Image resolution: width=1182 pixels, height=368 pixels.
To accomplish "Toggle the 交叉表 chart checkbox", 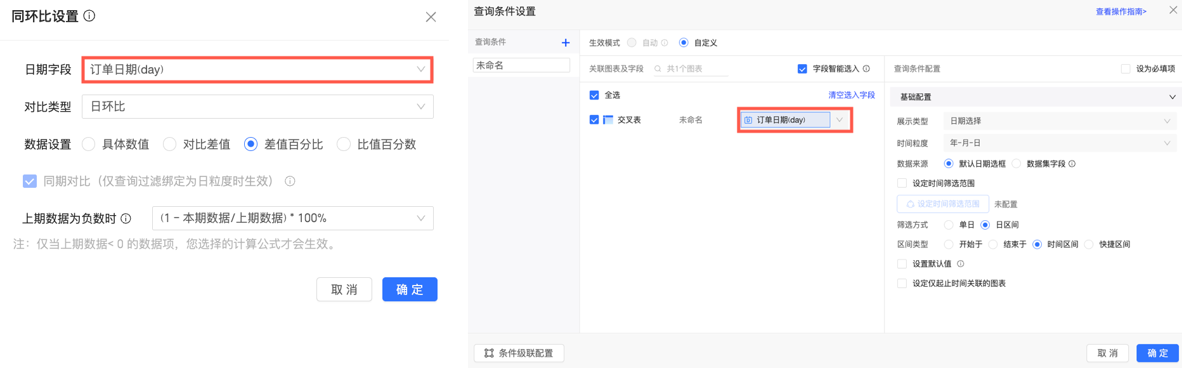I will tap(594, 119).
